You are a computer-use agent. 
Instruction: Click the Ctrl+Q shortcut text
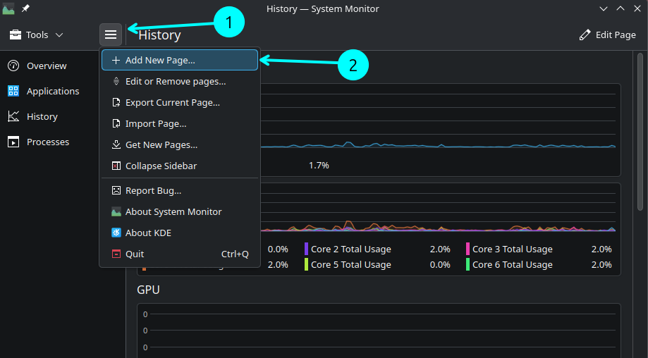(235, 254)
